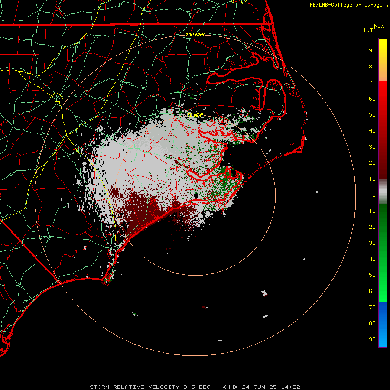Click the 50 NMI range ring label
This screenshot has height=390, width=390.
coord(195,115)
